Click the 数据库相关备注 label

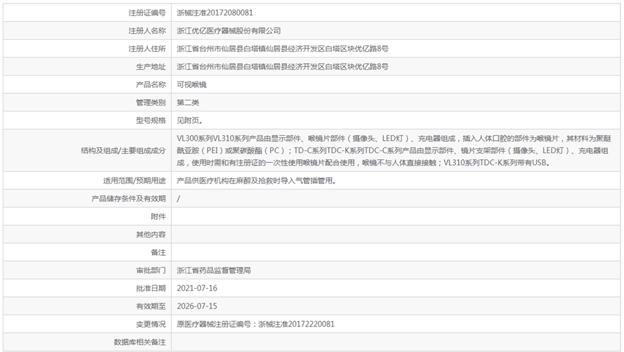point(139,342)
